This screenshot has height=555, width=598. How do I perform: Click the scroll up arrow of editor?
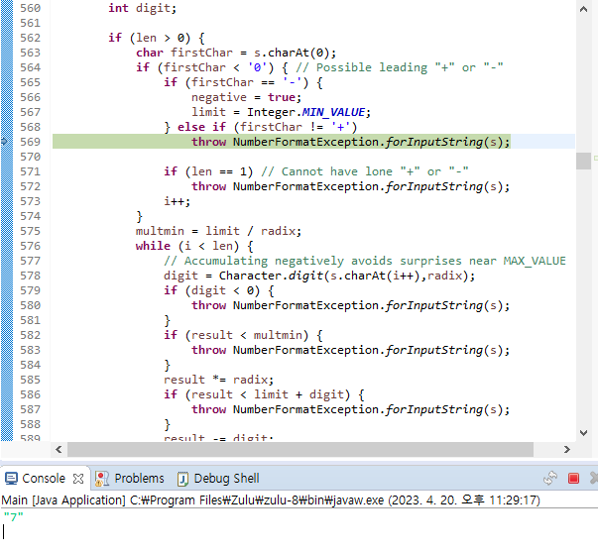[x=583, y=9]
